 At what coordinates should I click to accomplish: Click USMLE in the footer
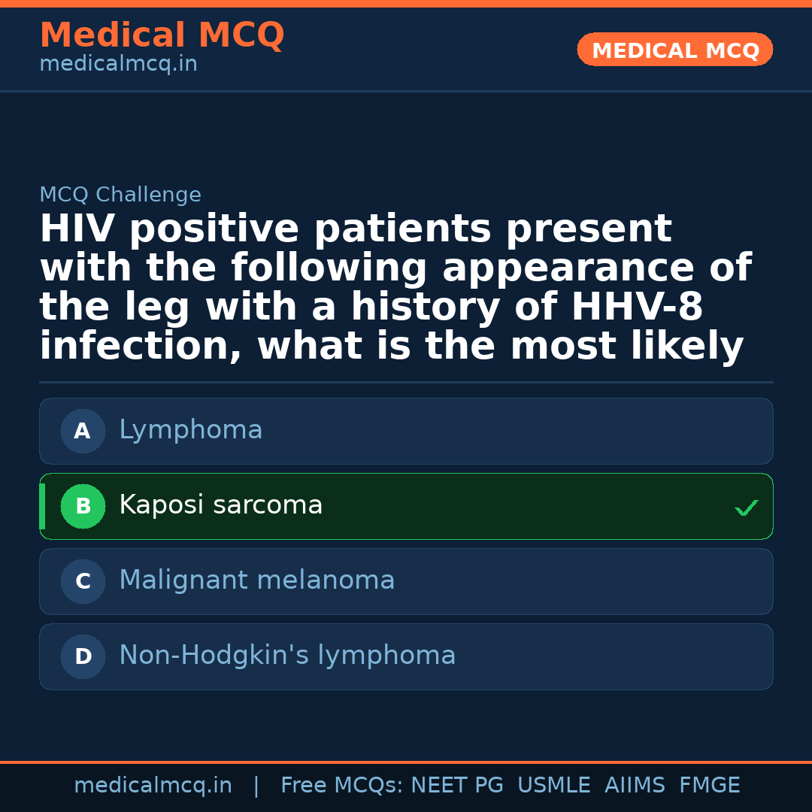coord(553,786)
